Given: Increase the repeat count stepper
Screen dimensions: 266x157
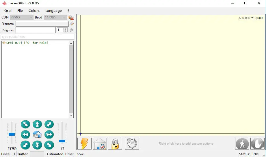Looking at the screenshot, I should [66, 29].
